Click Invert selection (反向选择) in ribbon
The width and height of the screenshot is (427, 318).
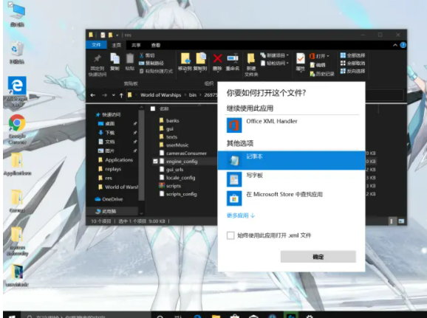(x=352, y=71)
